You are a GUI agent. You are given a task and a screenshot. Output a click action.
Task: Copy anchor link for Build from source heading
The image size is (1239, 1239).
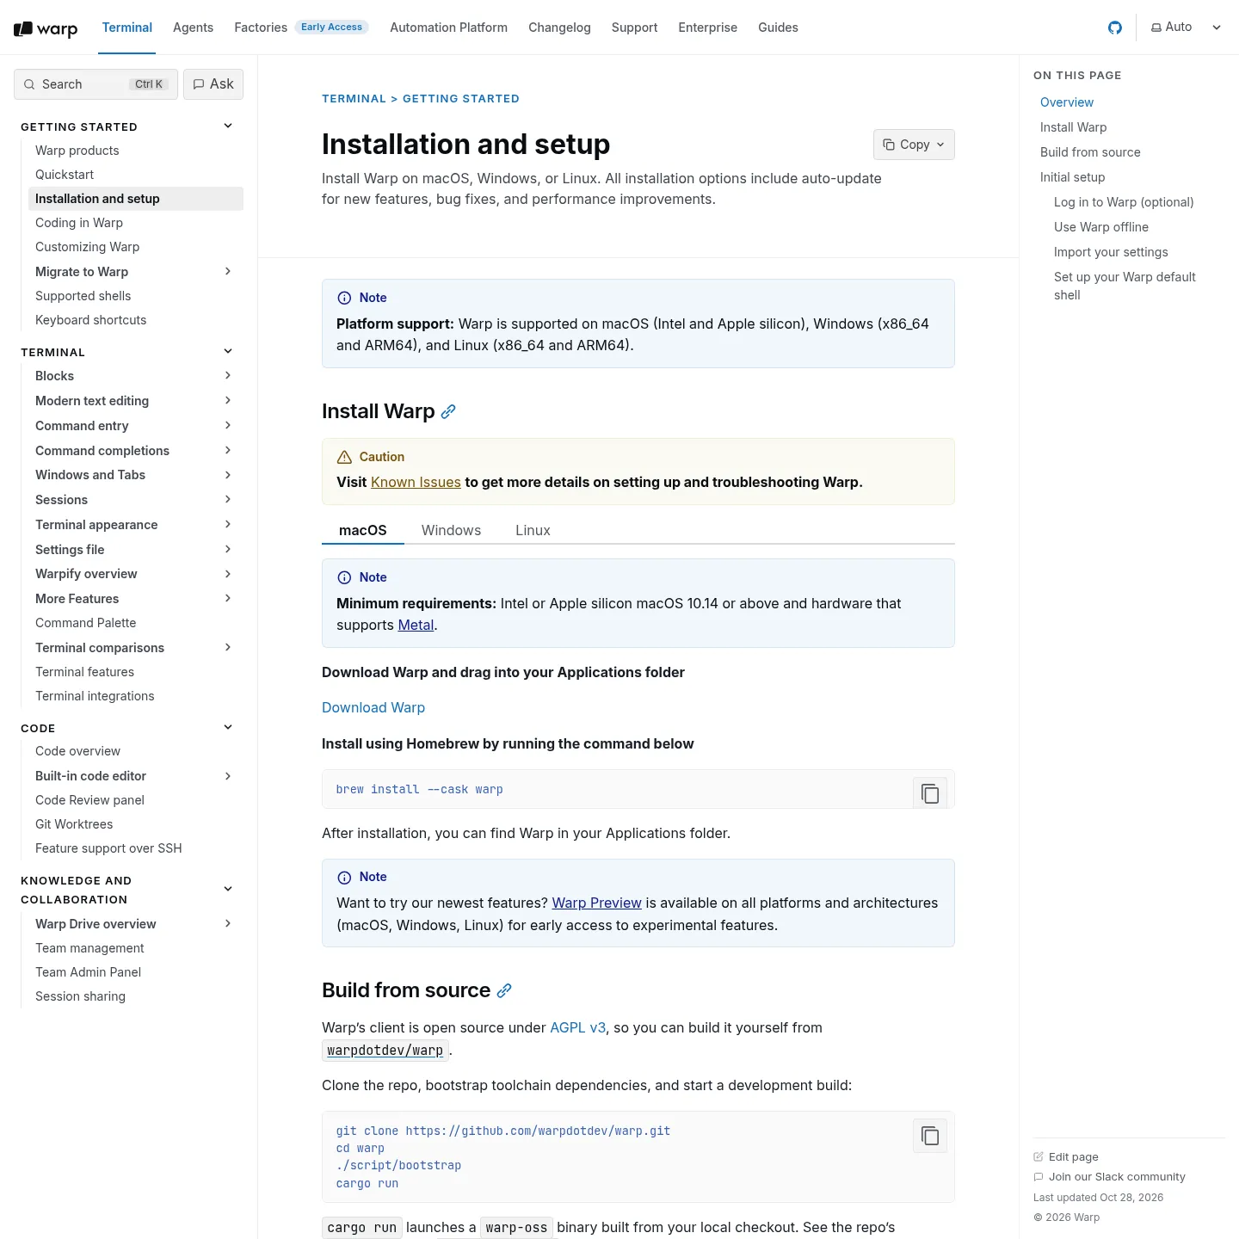[x=504, y=991]
